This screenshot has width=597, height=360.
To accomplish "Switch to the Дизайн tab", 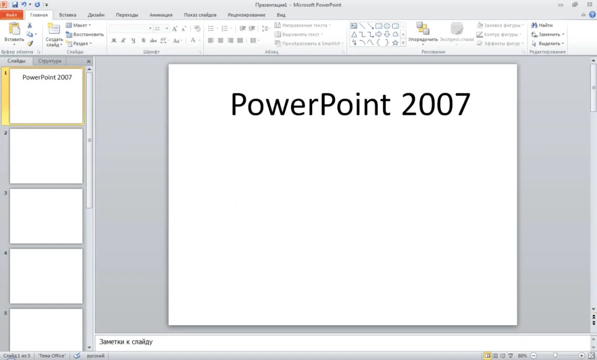I will point(96,15).
